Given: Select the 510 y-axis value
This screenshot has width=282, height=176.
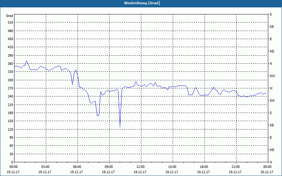Looking at the screenshot, I should click(11, 23).
